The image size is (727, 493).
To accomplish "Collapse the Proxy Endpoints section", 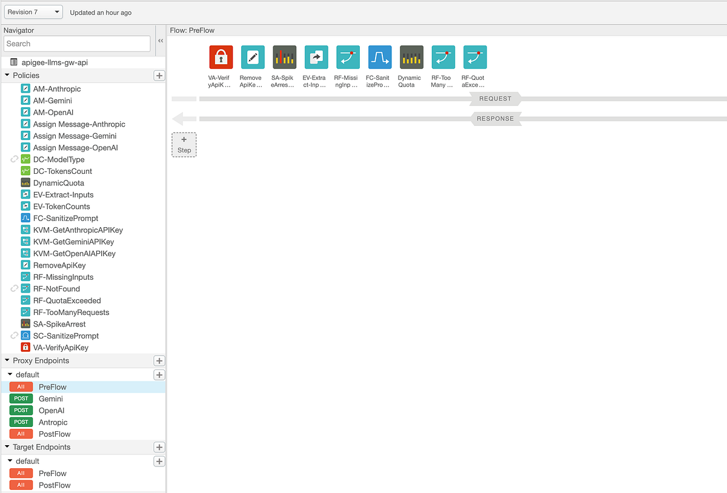I will click(7, 361).
